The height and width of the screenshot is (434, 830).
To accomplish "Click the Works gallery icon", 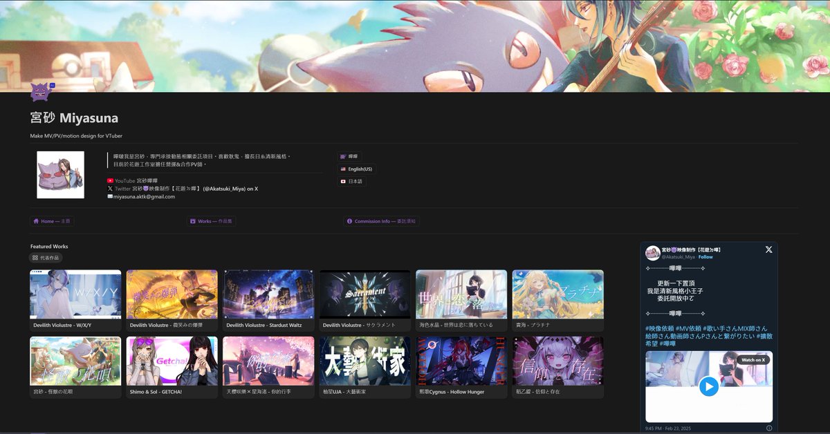I will point(193,221).
